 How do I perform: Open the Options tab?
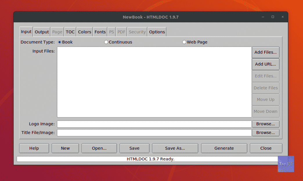coord(157,32)
